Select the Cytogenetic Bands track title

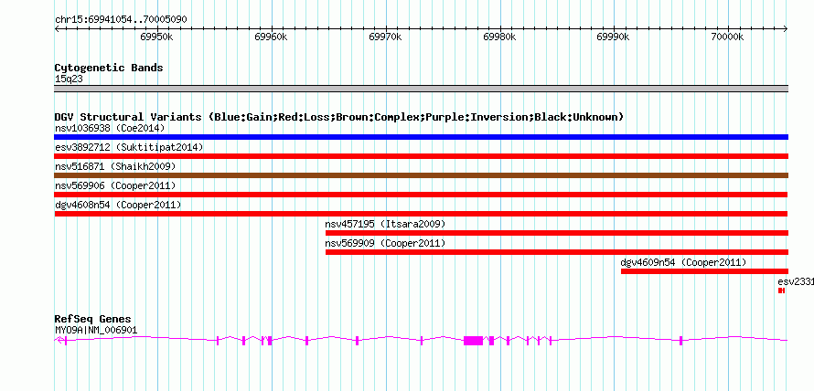point(109,68)
